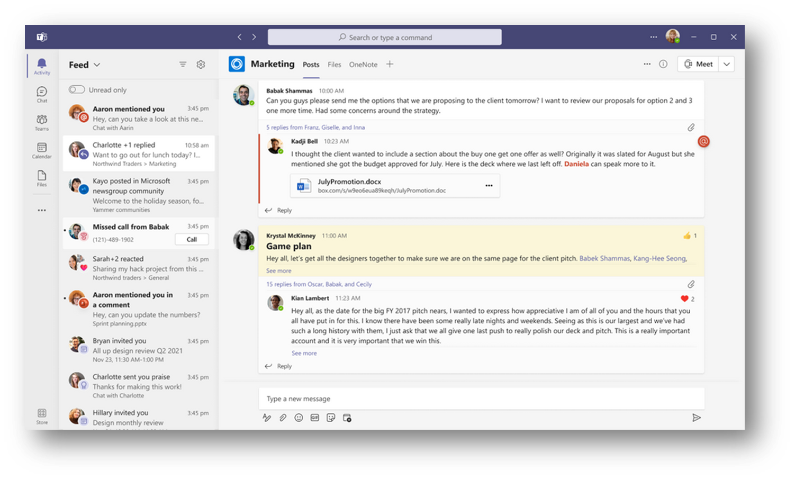The image size is (795, 480).
Task: Expand 15 replies from Oscar, Babak, Cecily
Action: pos(319,284)
